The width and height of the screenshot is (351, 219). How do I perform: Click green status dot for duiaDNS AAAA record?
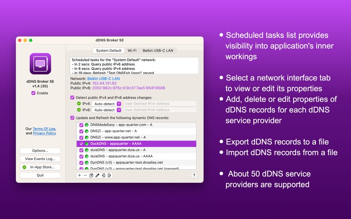point(86,156)
